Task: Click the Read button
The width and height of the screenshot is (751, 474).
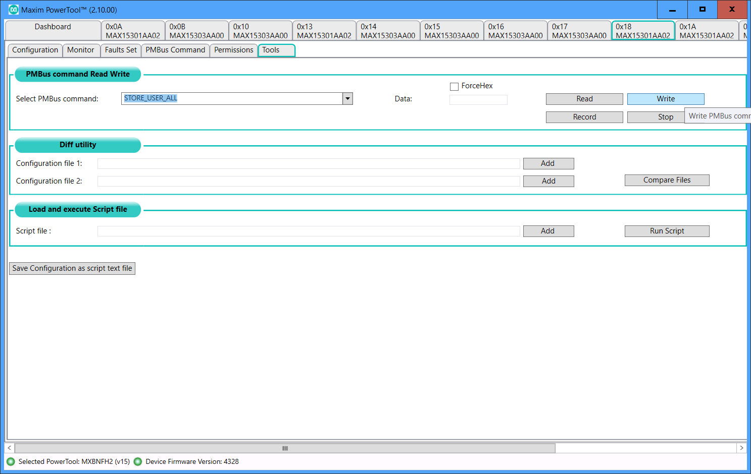Action: [x=584, y=99]
